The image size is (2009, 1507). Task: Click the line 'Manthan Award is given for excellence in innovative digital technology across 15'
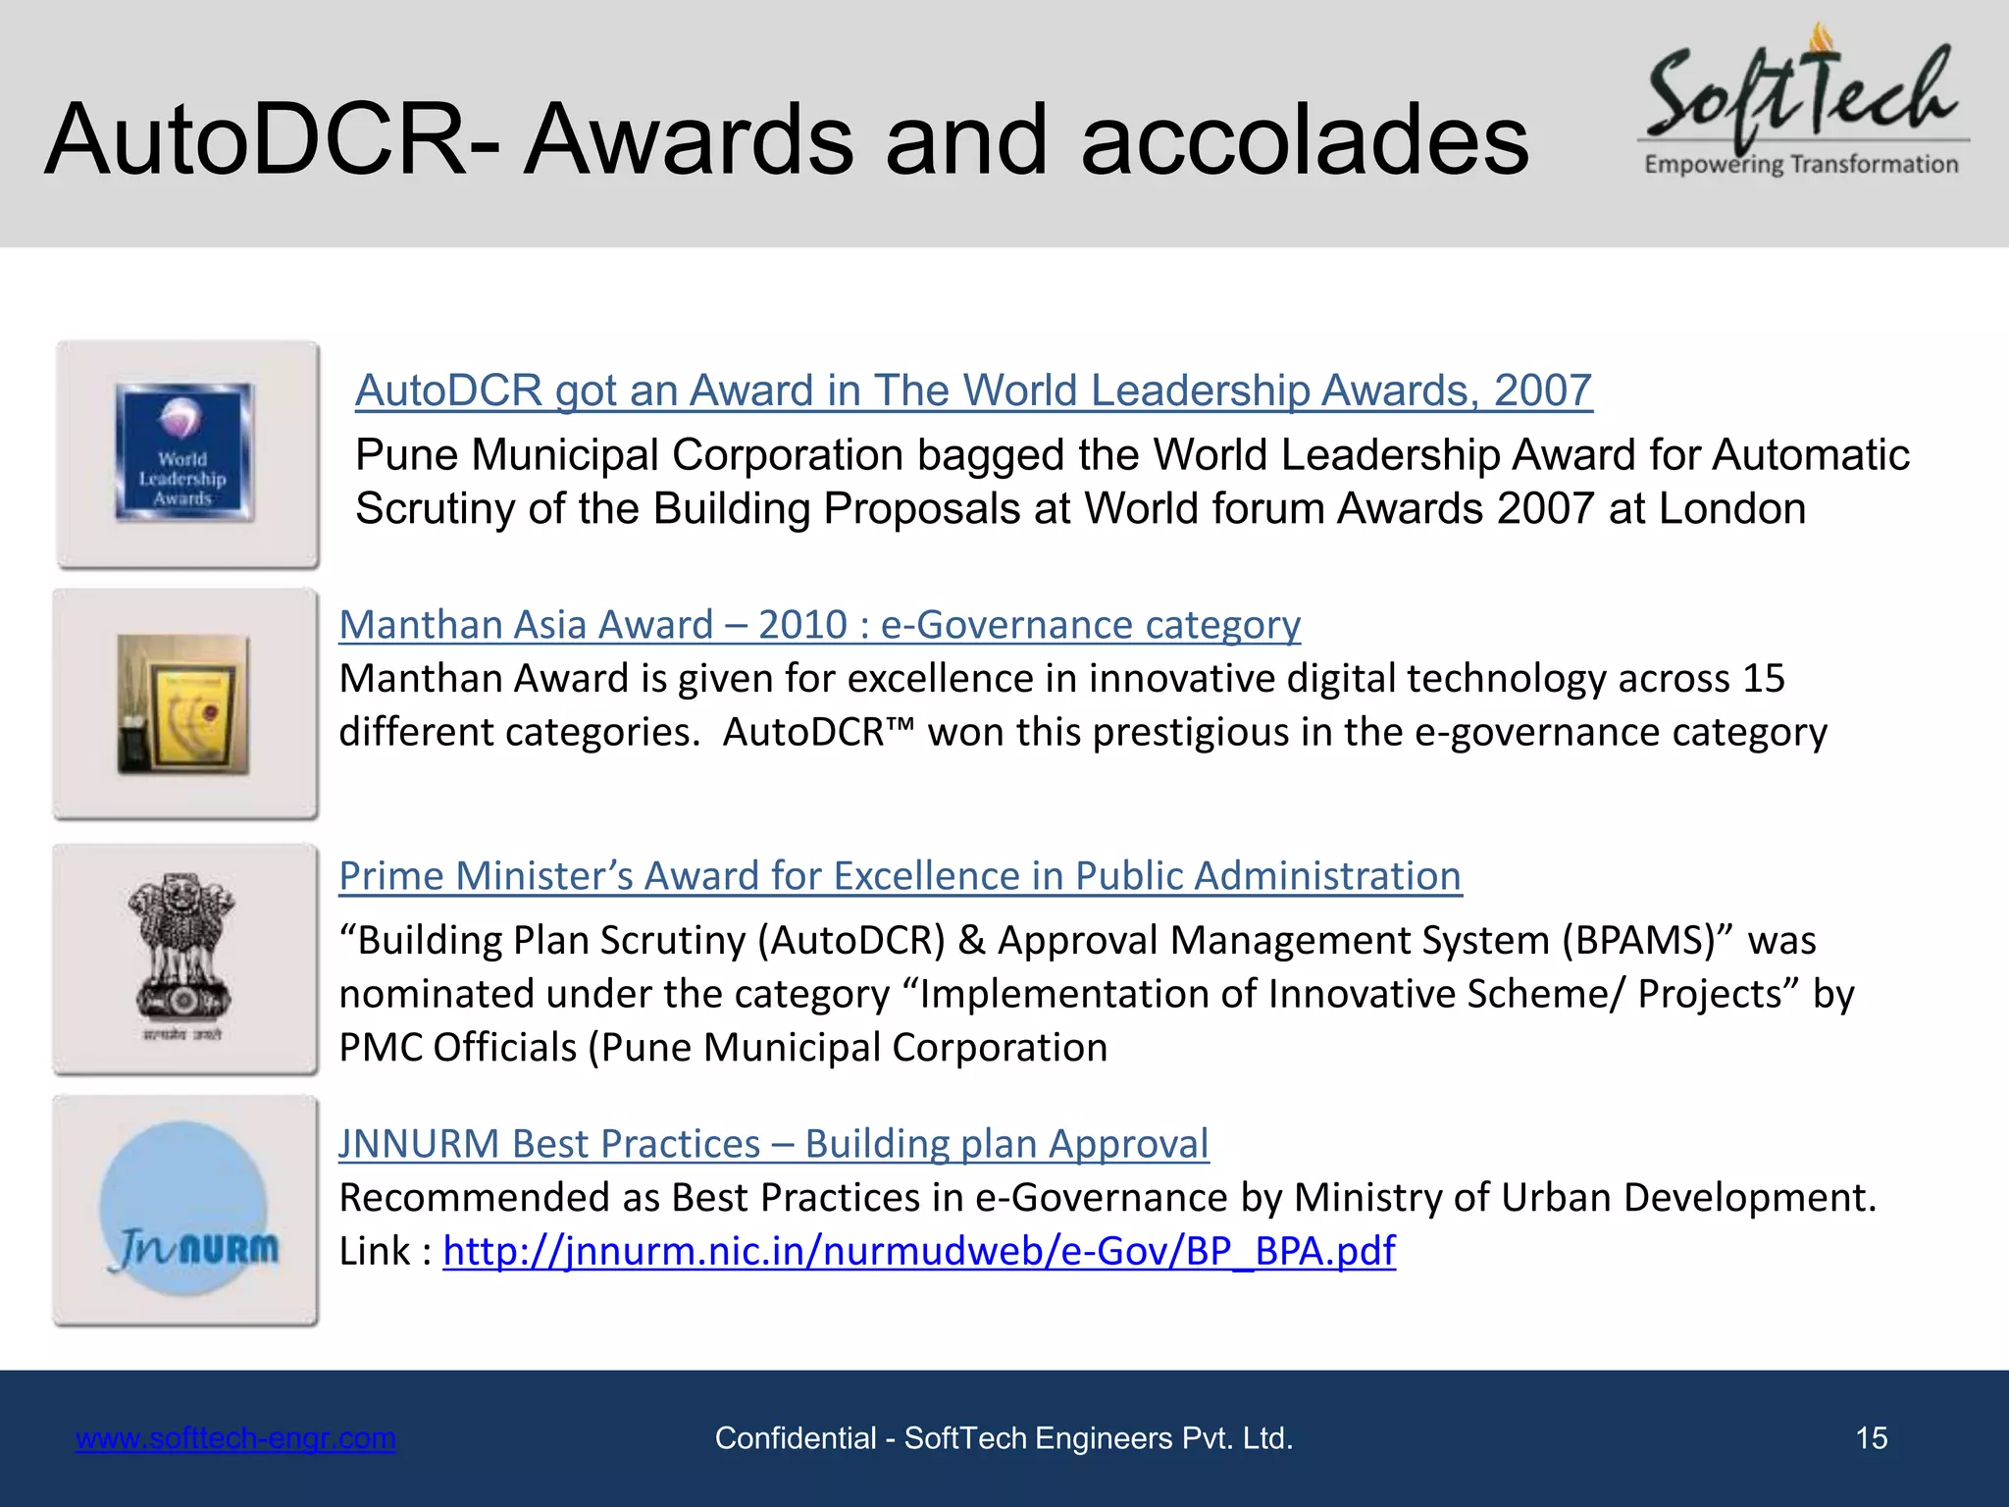point(1061,679)
